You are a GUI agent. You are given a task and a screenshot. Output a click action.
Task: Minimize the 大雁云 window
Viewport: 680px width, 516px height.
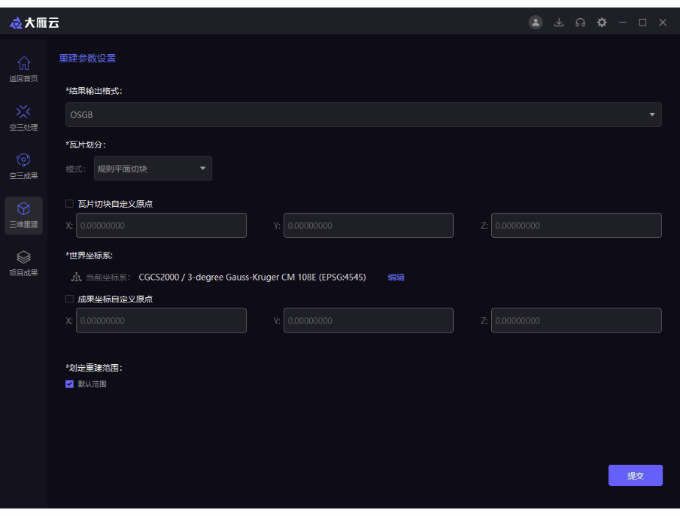[622, 22]
